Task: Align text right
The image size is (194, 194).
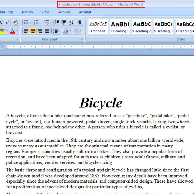Action: (40, 31)
